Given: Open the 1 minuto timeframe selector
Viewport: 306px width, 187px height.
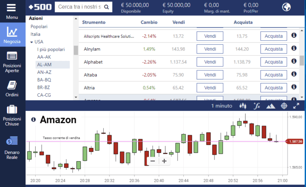Looking at the screenshot, I should pos(222,106).
